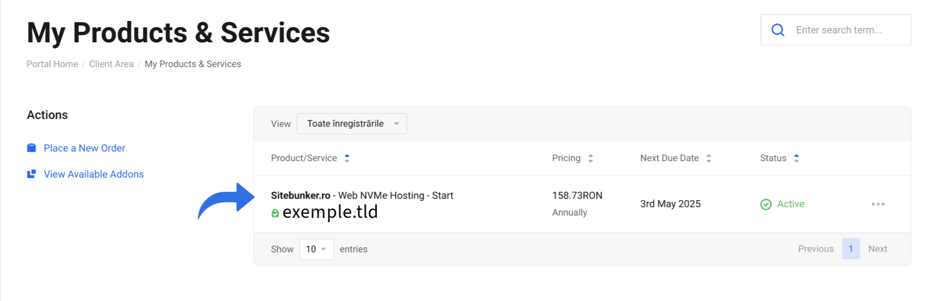The width and height of the screenshot is (930, 301).
Task: Click Place a New Order link
Action: coord(85,148)
